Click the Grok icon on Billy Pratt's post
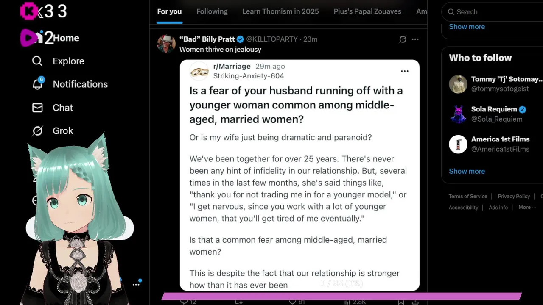This screenshot has width=543, height=305. 403,39
